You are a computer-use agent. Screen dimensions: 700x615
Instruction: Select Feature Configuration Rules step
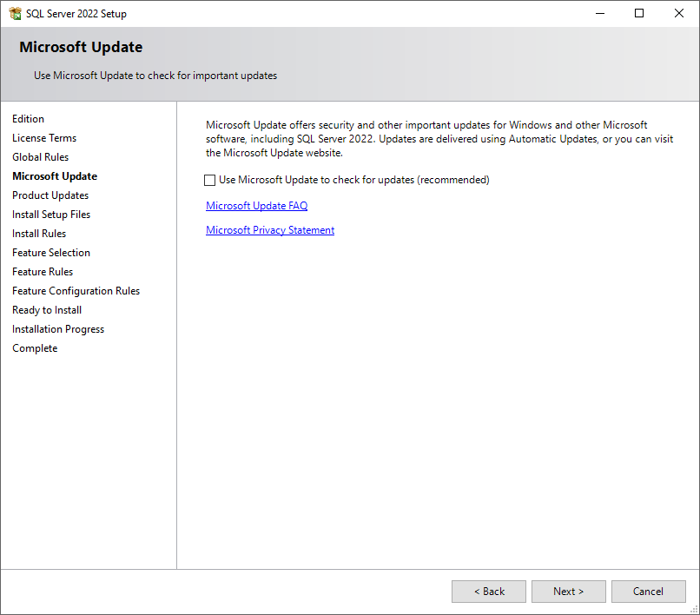tap(75, 290)
